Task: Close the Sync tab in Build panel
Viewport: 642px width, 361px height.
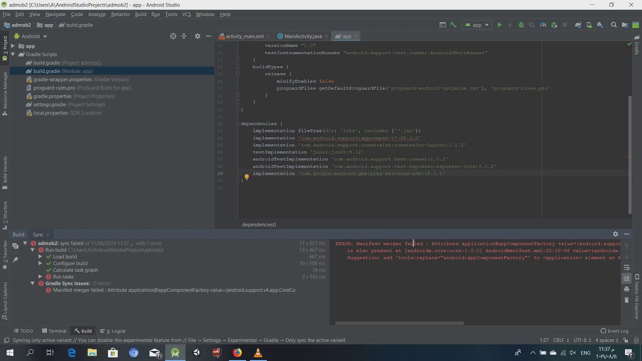Action: tap(48, 235)
